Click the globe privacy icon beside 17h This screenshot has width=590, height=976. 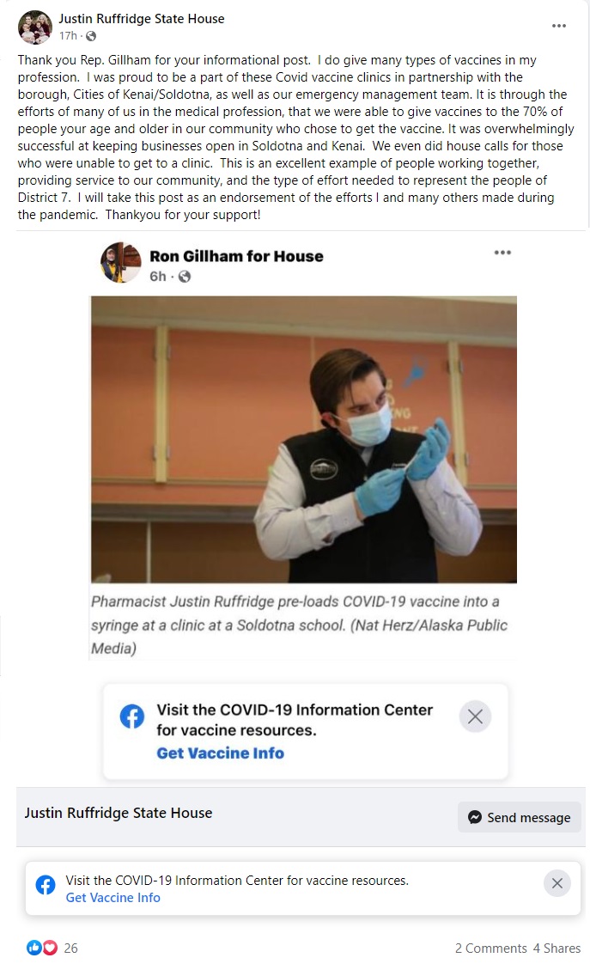91,36
